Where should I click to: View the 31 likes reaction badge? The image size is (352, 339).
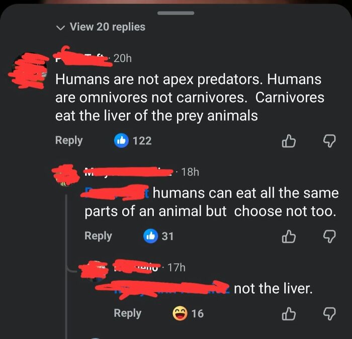[x=158, y=236]
